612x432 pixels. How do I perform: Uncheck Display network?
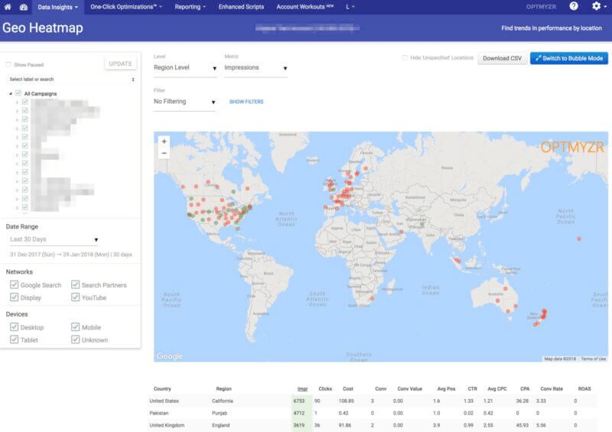click(14, 297)
